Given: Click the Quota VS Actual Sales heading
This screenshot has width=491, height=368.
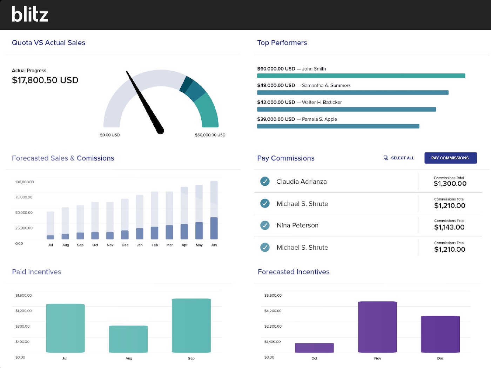Looking at the screenshot, I should click(x=48, y=42).
